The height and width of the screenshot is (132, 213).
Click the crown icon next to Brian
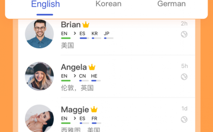pos(86,24)
